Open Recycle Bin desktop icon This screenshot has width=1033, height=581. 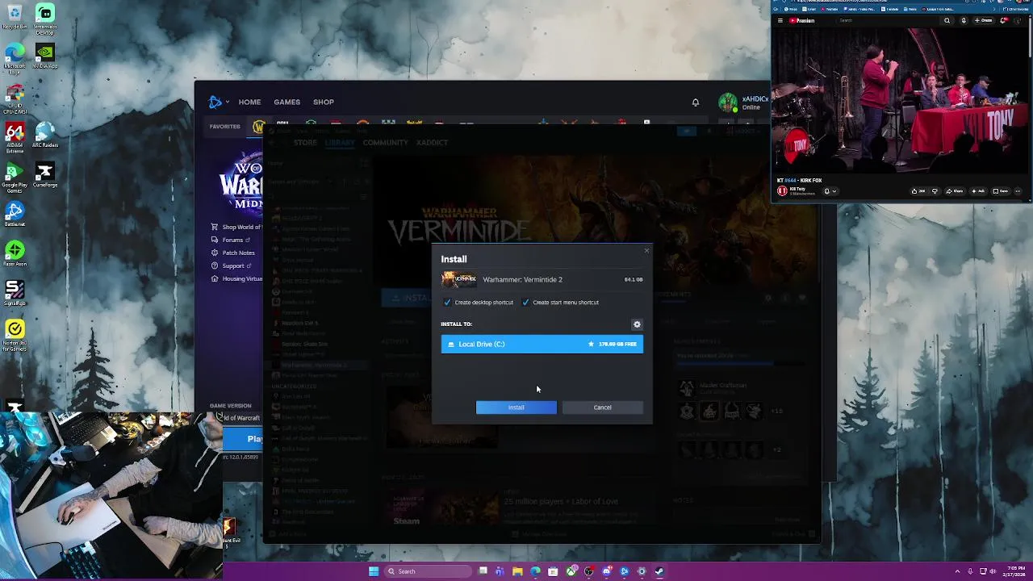(15, 17)
